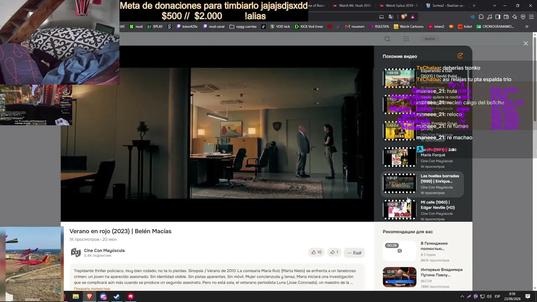Switch to the Watch Mr. Hush 2010 tab
The image size is (537, 302).
click(x=352, y=5)
